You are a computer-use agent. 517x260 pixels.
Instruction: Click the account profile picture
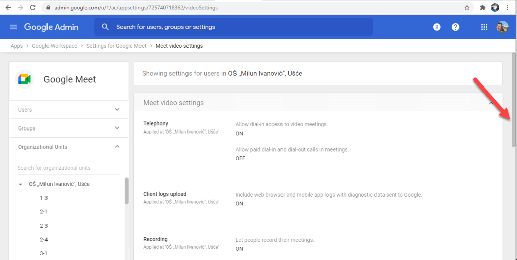point(502,27)
